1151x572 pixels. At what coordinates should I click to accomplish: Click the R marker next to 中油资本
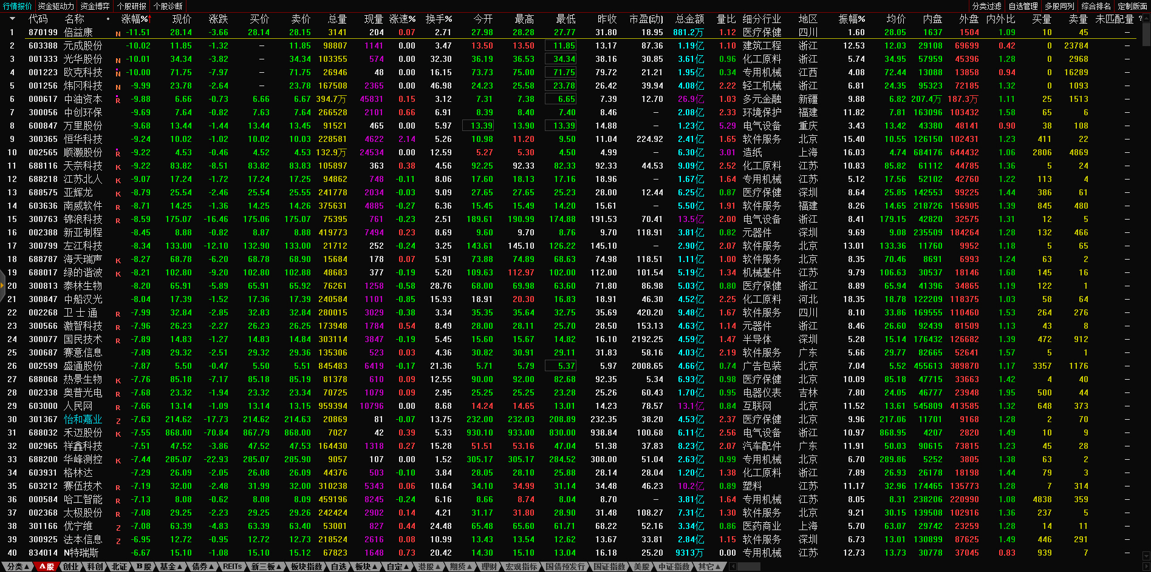(x=118, y=100)
